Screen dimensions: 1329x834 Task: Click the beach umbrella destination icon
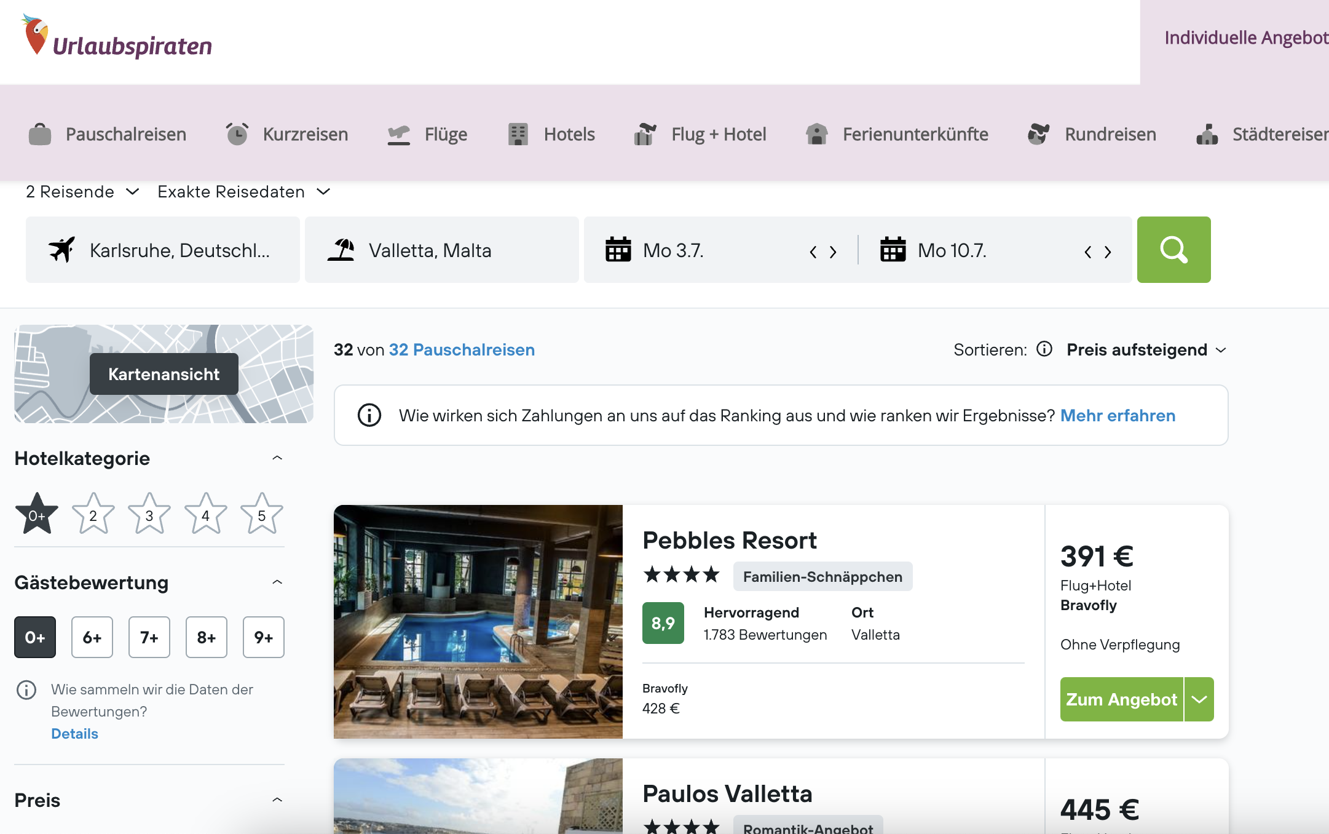(341, 250)
